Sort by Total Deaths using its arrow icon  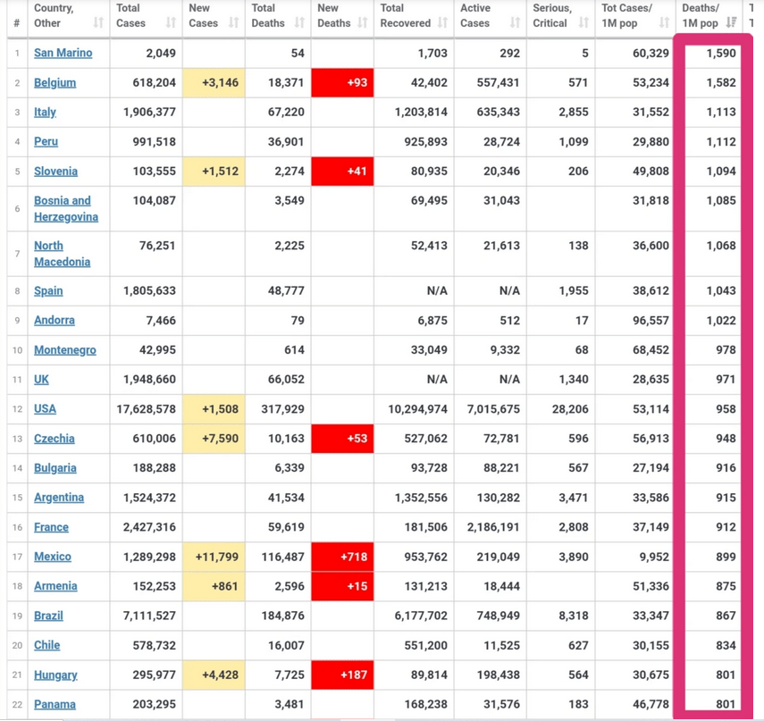[299, 23]
